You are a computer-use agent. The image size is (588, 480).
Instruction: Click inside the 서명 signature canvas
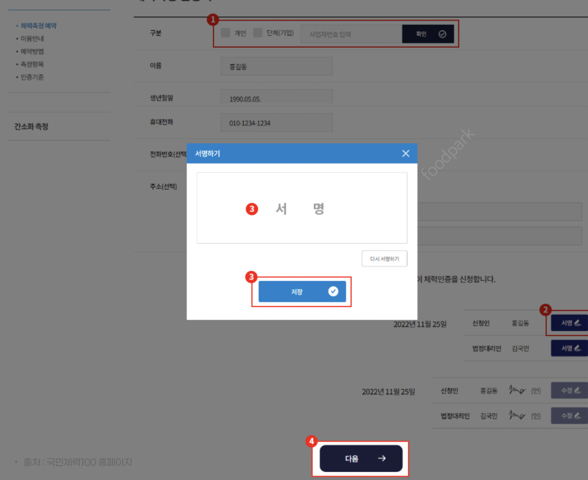point(302,208)
